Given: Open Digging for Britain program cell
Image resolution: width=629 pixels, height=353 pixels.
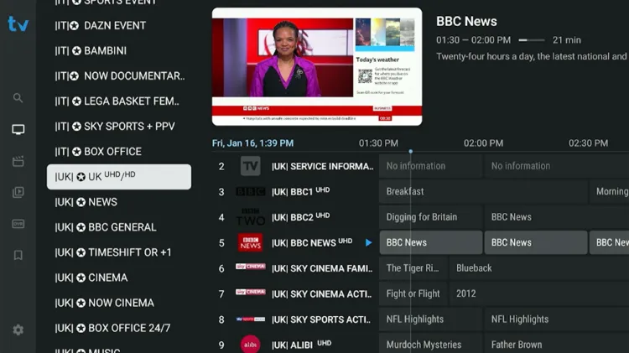Looking at the screenshot, I should point(431,217).
